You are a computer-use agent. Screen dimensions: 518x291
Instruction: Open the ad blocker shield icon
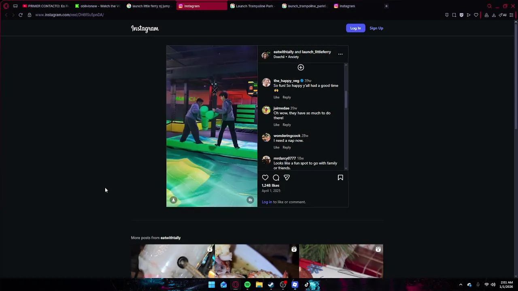pyautogui.click(x=461, y=15)
